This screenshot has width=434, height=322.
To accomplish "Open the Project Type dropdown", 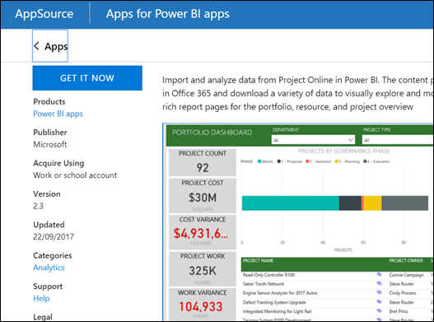I will tap(398, 140).
